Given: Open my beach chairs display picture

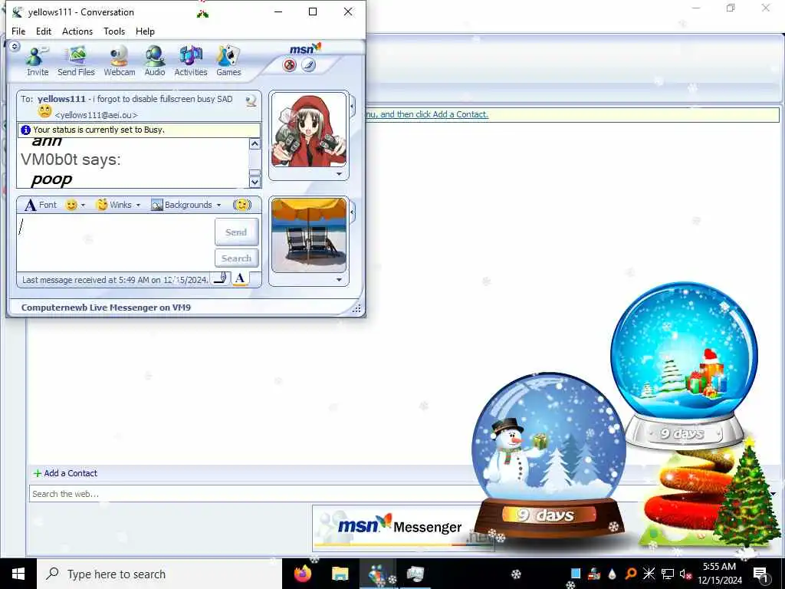Looking at the screenshot, I should pos(308,235).
